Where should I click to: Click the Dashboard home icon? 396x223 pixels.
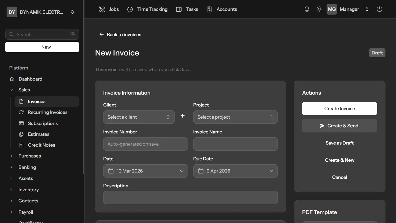tap(12, 79)
